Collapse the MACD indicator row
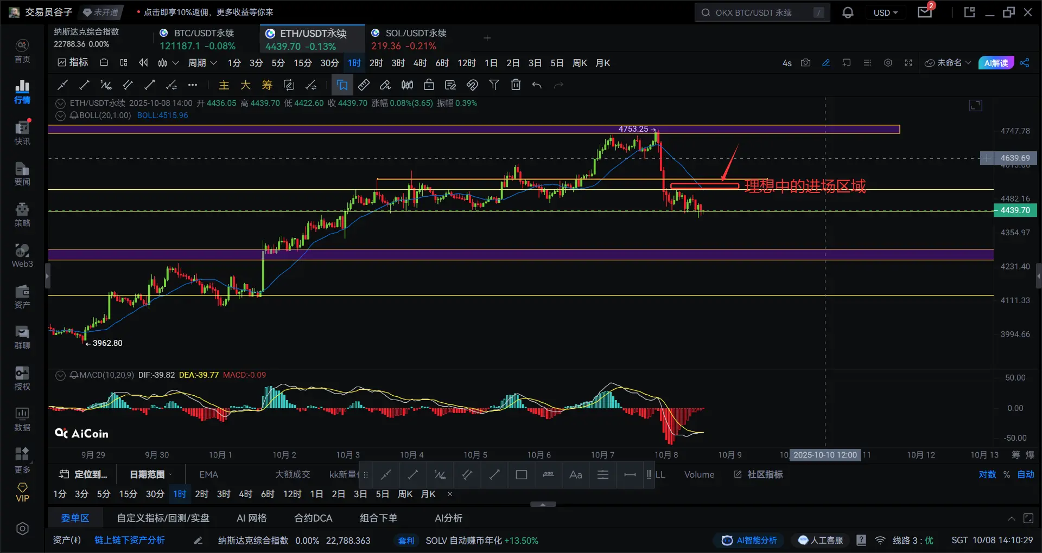 [60, 375]
